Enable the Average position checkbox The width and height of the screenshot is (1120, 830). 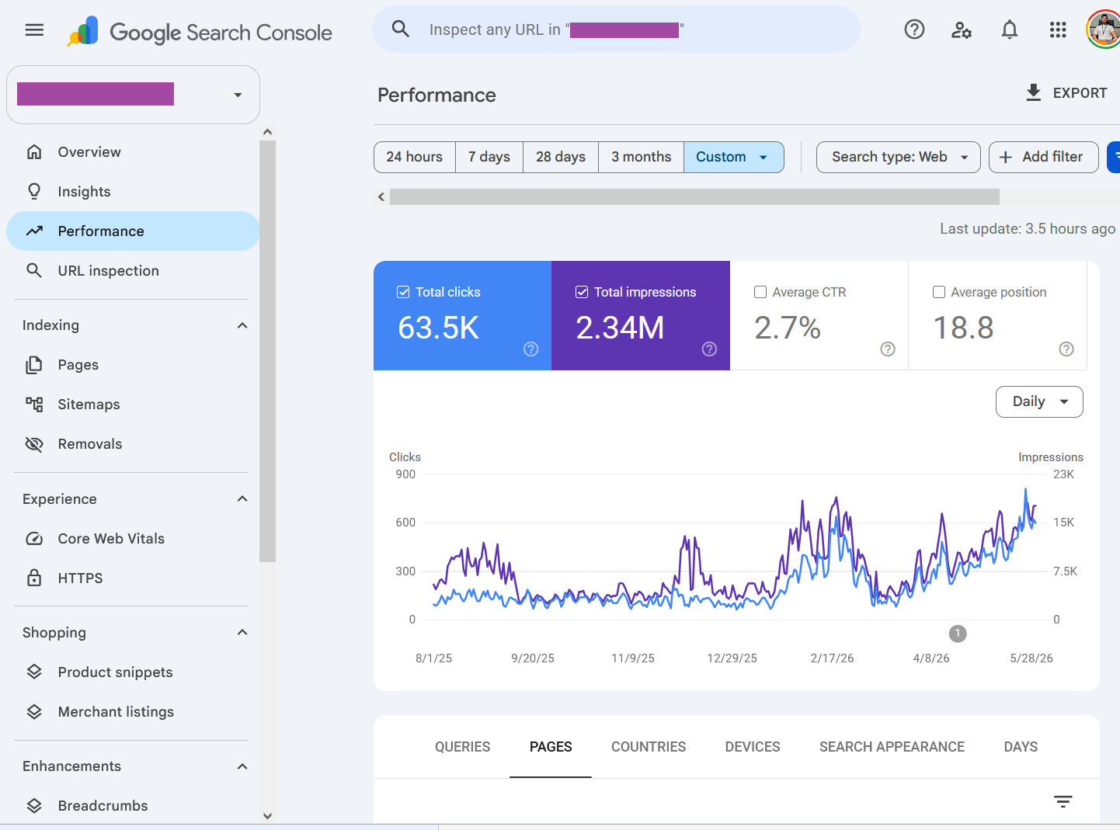click(939, 292)
